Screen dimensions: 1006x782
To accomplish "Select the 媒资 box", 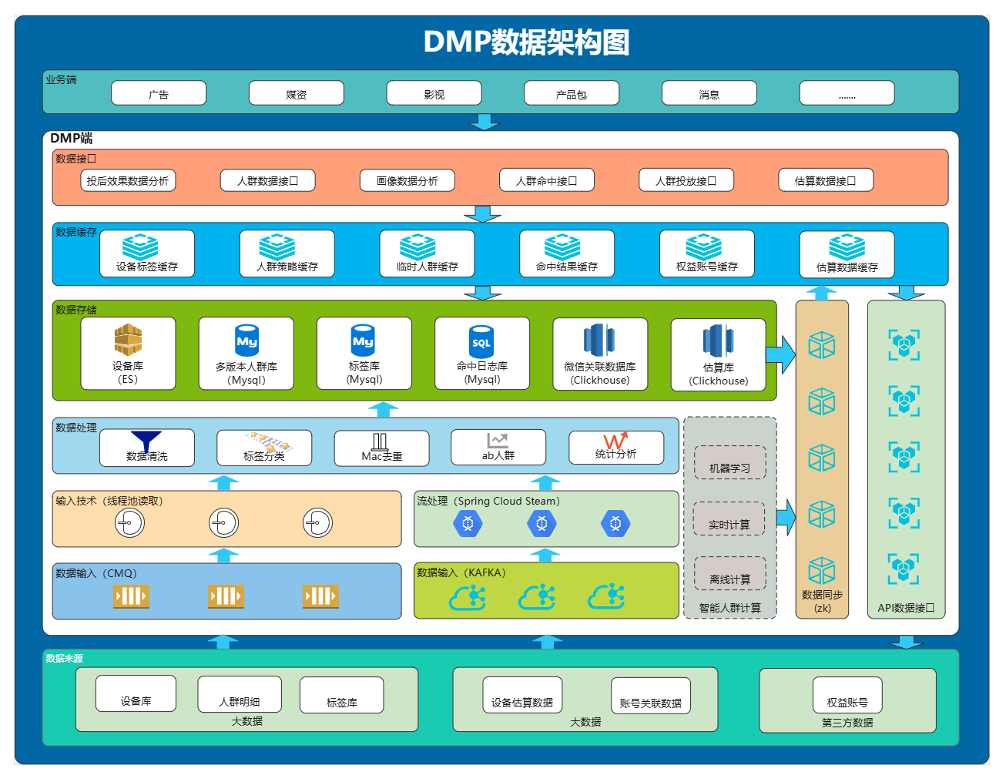I will coord(297,93).
